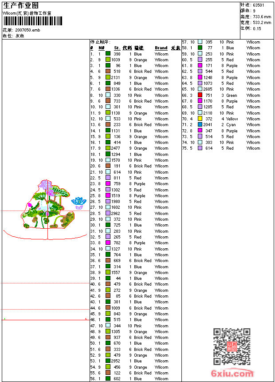Viewport: 275px width, 382px height.
Task: Select the Wilcom brand in row 75
Action: coord(253,148)
